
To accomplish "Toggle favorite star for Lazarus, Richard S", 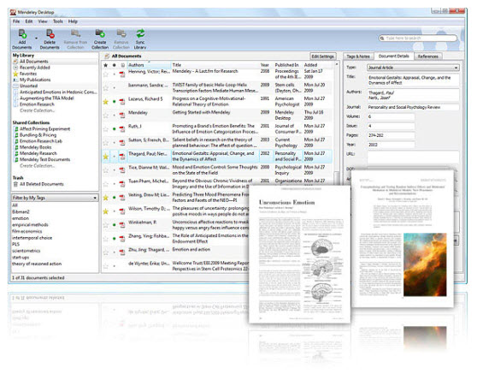I will (105, 102).
